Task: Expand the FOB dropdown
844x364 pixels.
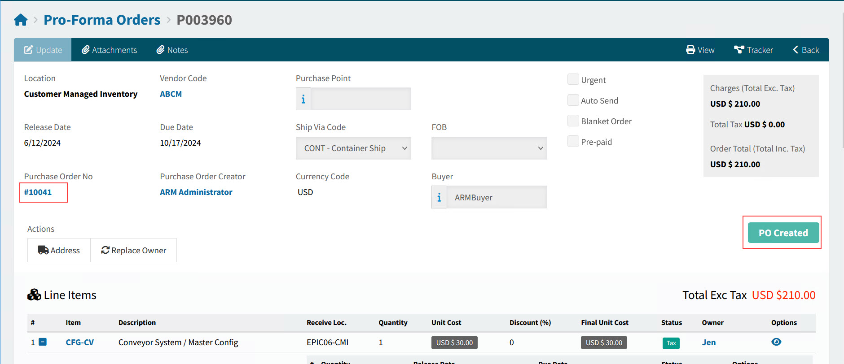Action: click(x=489, y=148)
